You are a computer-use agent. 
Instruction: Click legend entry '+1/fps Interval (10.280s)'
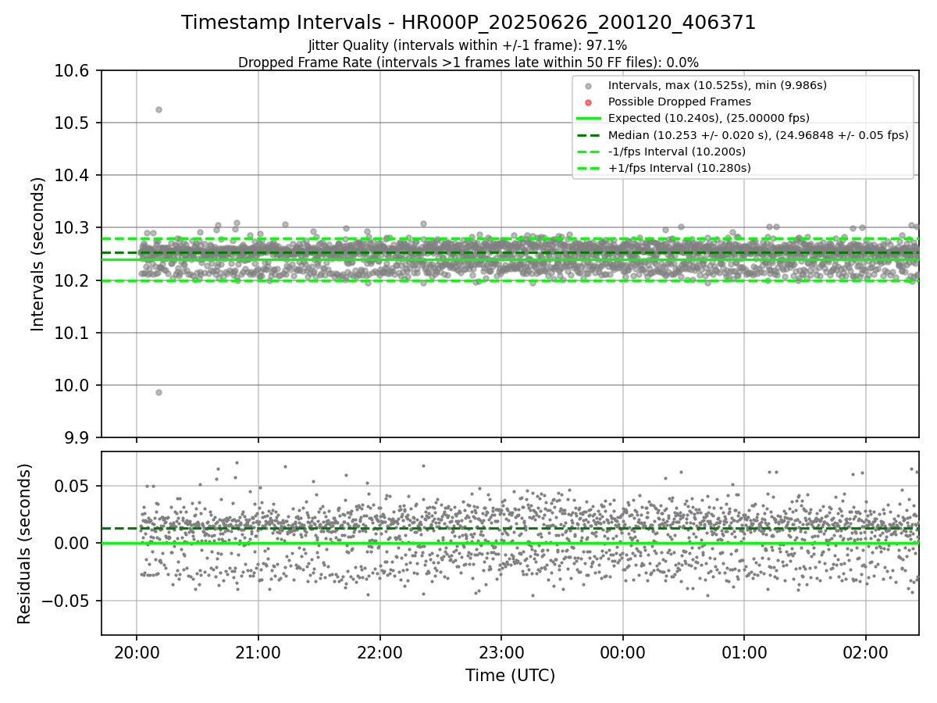[679, 168]
